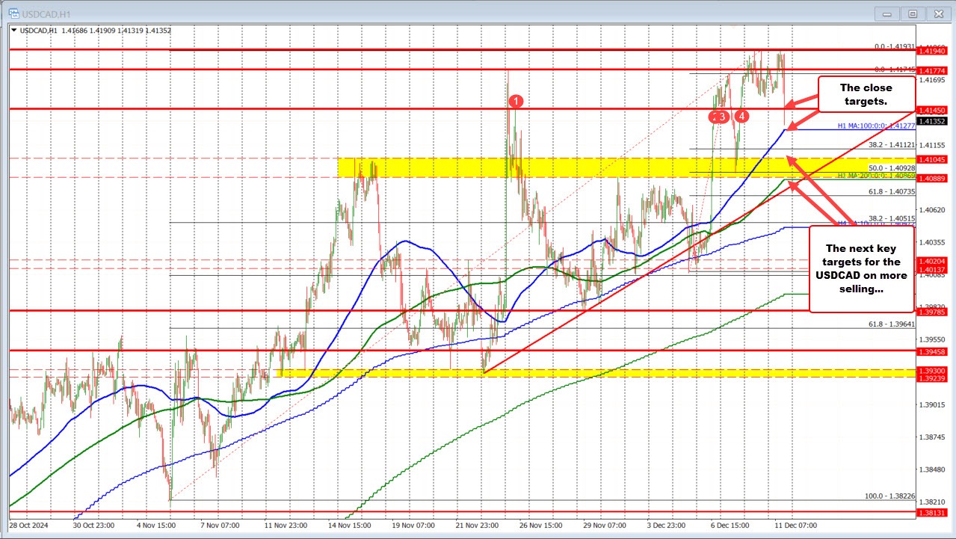This screenshot has height=539, width=956.
Task: Select the 1.40137 red price label
Action: [x=934, y=269]
